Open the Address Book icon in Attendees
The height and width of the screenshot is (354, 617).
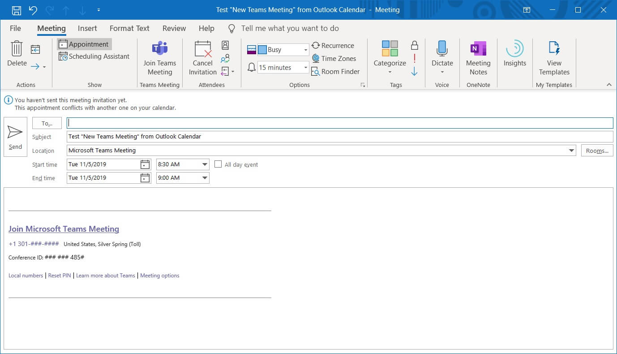[225, 45]
